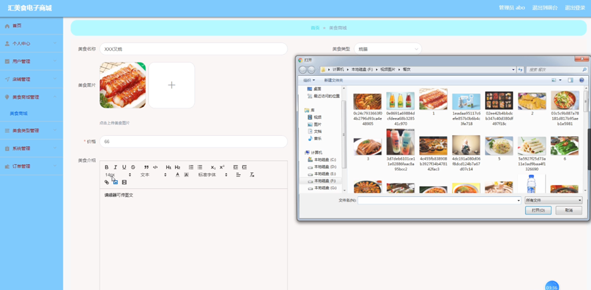
Task: Apply superscript formatting
Action: (x=222, y=167)
